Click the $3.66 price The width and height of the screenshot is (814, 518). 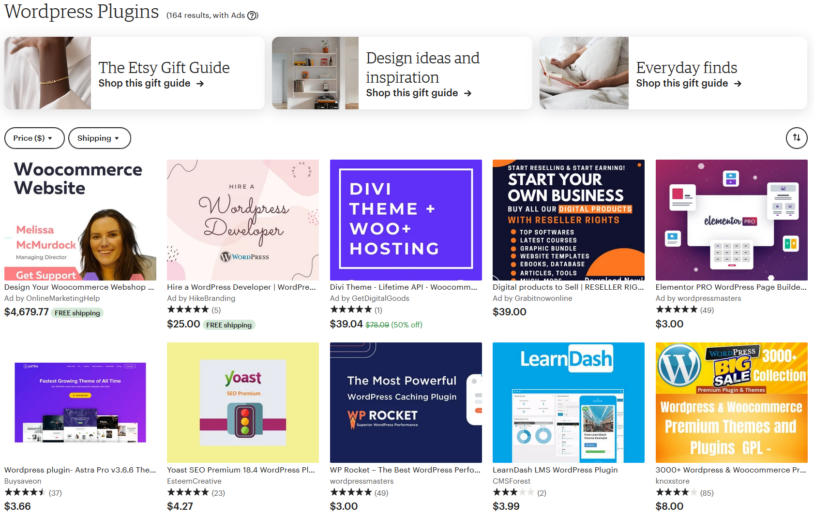17,506
